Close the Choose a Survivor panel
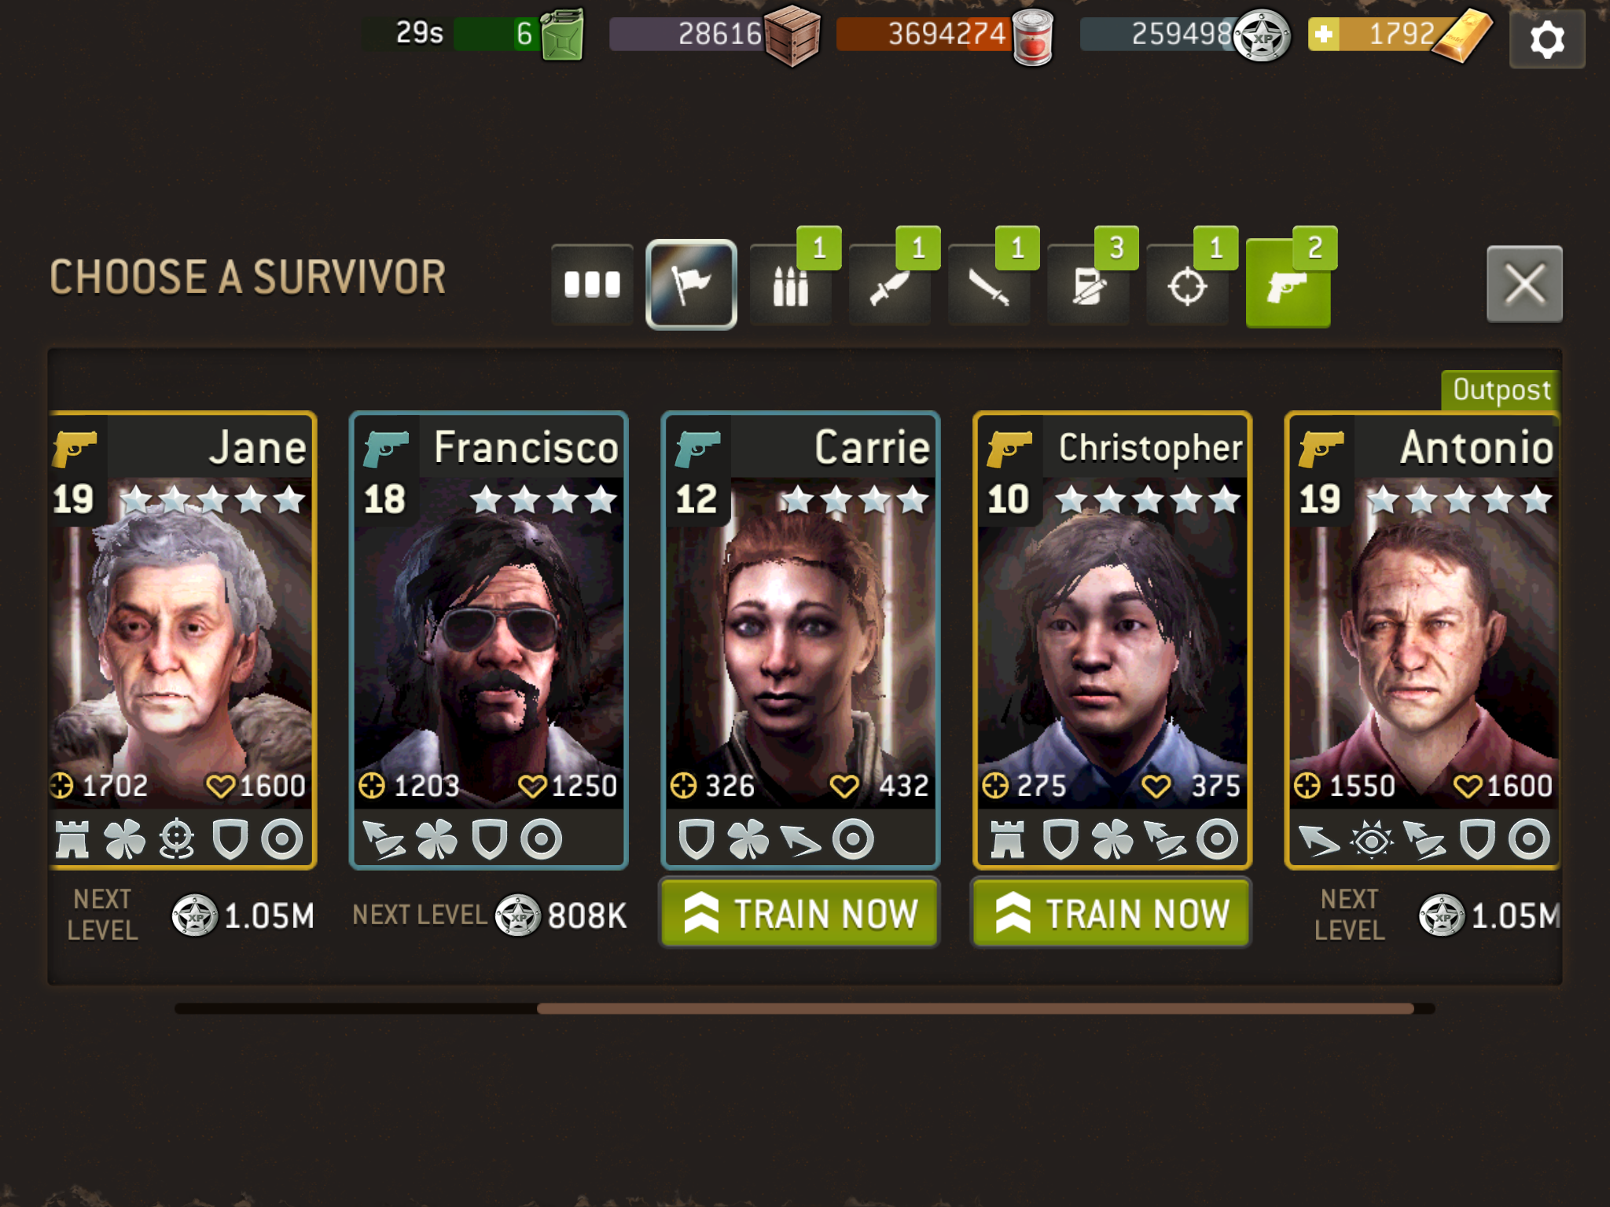 click(1524, 284)
